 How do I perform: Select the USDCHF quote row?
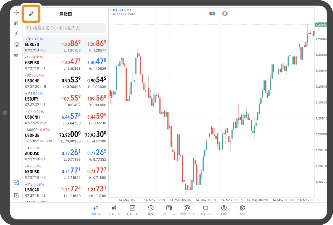65,81
